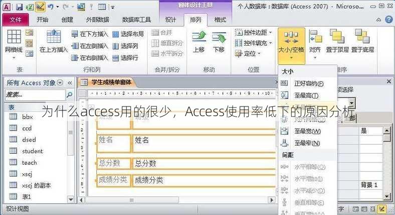The image size is (395, 215).
Task: Click the navigation pane search box
Action: coord(35,94)
